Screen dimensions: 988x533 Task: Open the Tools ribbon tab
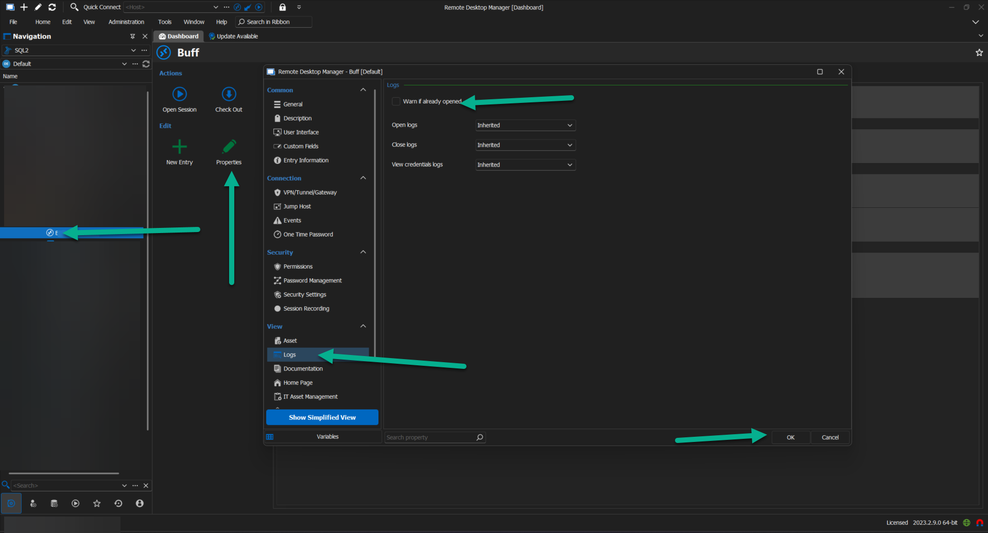[x=165, y=22]
